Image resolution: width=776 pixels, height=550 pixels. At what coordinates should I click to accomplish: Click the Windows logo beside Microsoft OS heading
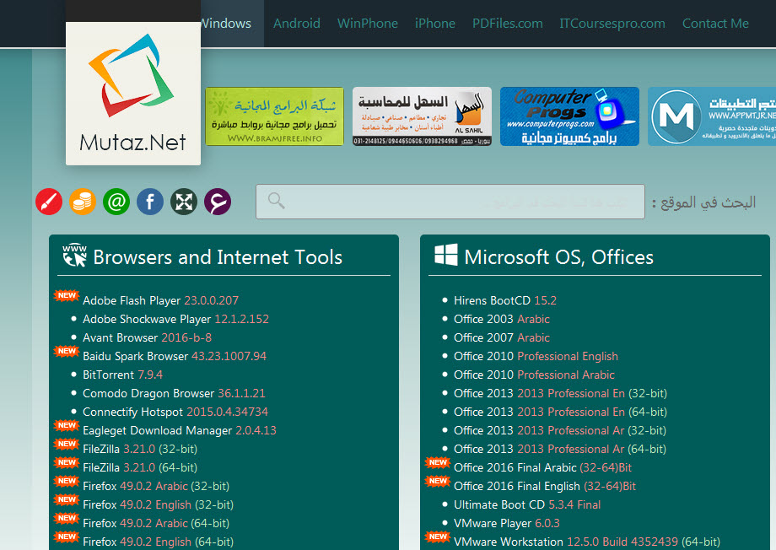(446, 255)
